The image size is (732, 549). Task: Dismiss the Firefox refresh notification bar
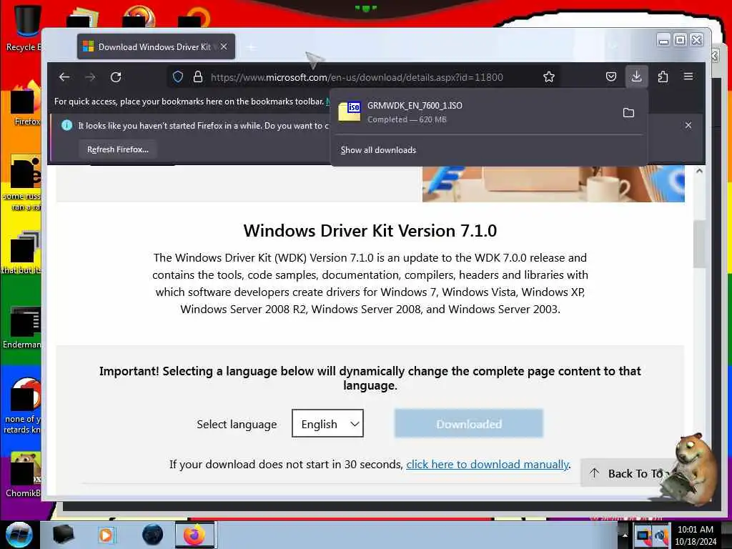[688, 125]
